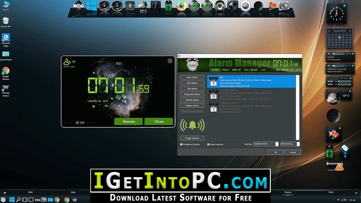The image size is (361, 203).
Task: Click the brightness sun icon in clock popup
Action: (x=77, y=123)
